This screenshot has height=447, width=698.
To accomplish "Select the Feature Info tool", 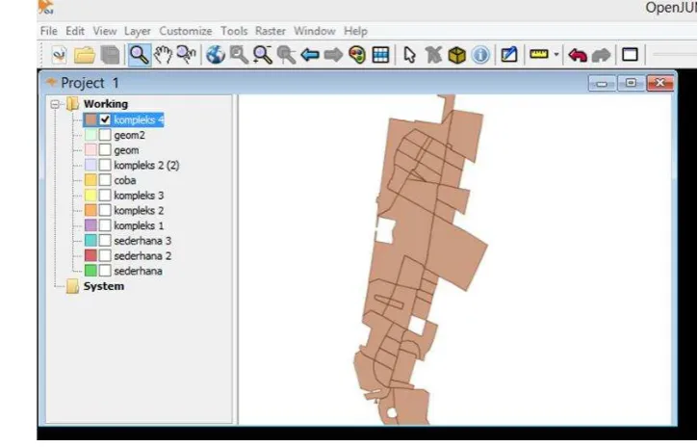I will click(x=480, y=55).
